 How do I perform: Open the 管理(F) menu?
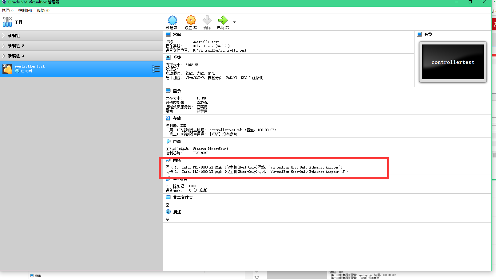tap(8, 10)
